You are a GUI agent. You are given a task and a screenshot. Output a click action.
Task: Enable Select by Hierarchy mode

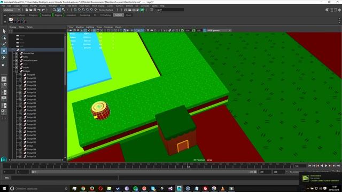point(55,10)
